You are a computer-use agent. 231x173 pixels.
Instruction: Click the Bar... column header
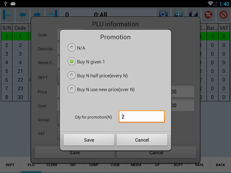212,28
